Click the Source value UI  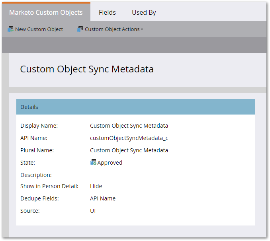[x=93, y=211]
